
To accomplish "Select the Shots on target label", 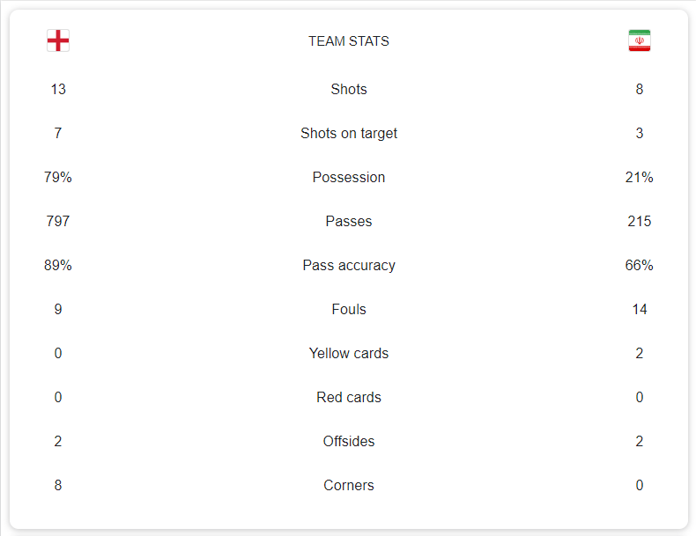I will tap(349, 133).
